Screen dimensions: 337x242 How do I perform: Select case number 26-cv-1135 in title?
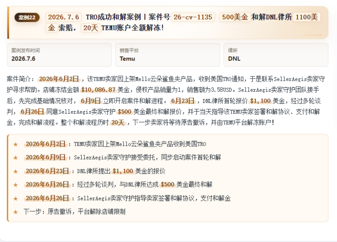(x=193, y=17)
